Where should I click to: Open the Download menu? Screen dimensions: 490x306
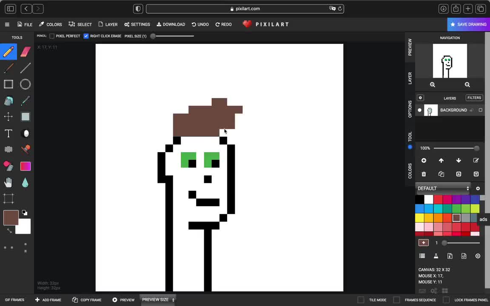point(171,24)
